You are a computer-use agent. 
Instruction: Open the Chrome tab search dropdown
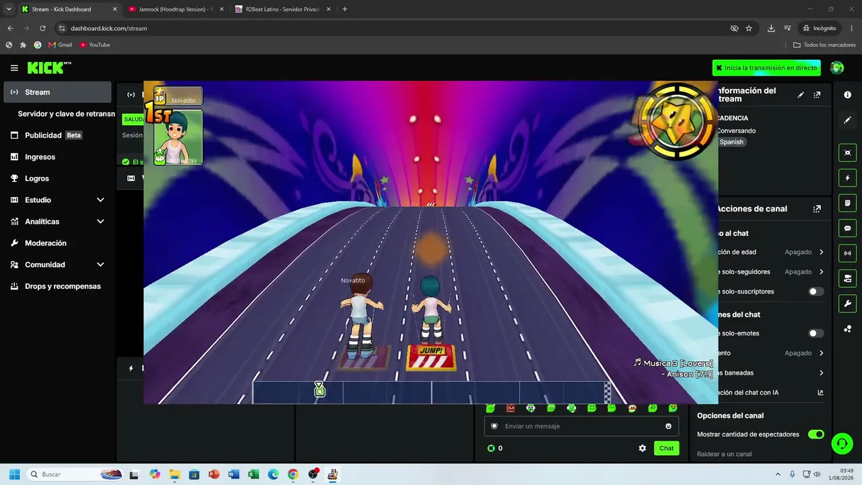[9, 9]
